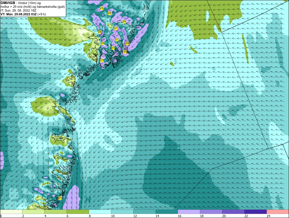Click legend scale value '10'
289x218 pixels.
[x=113, y=216]
